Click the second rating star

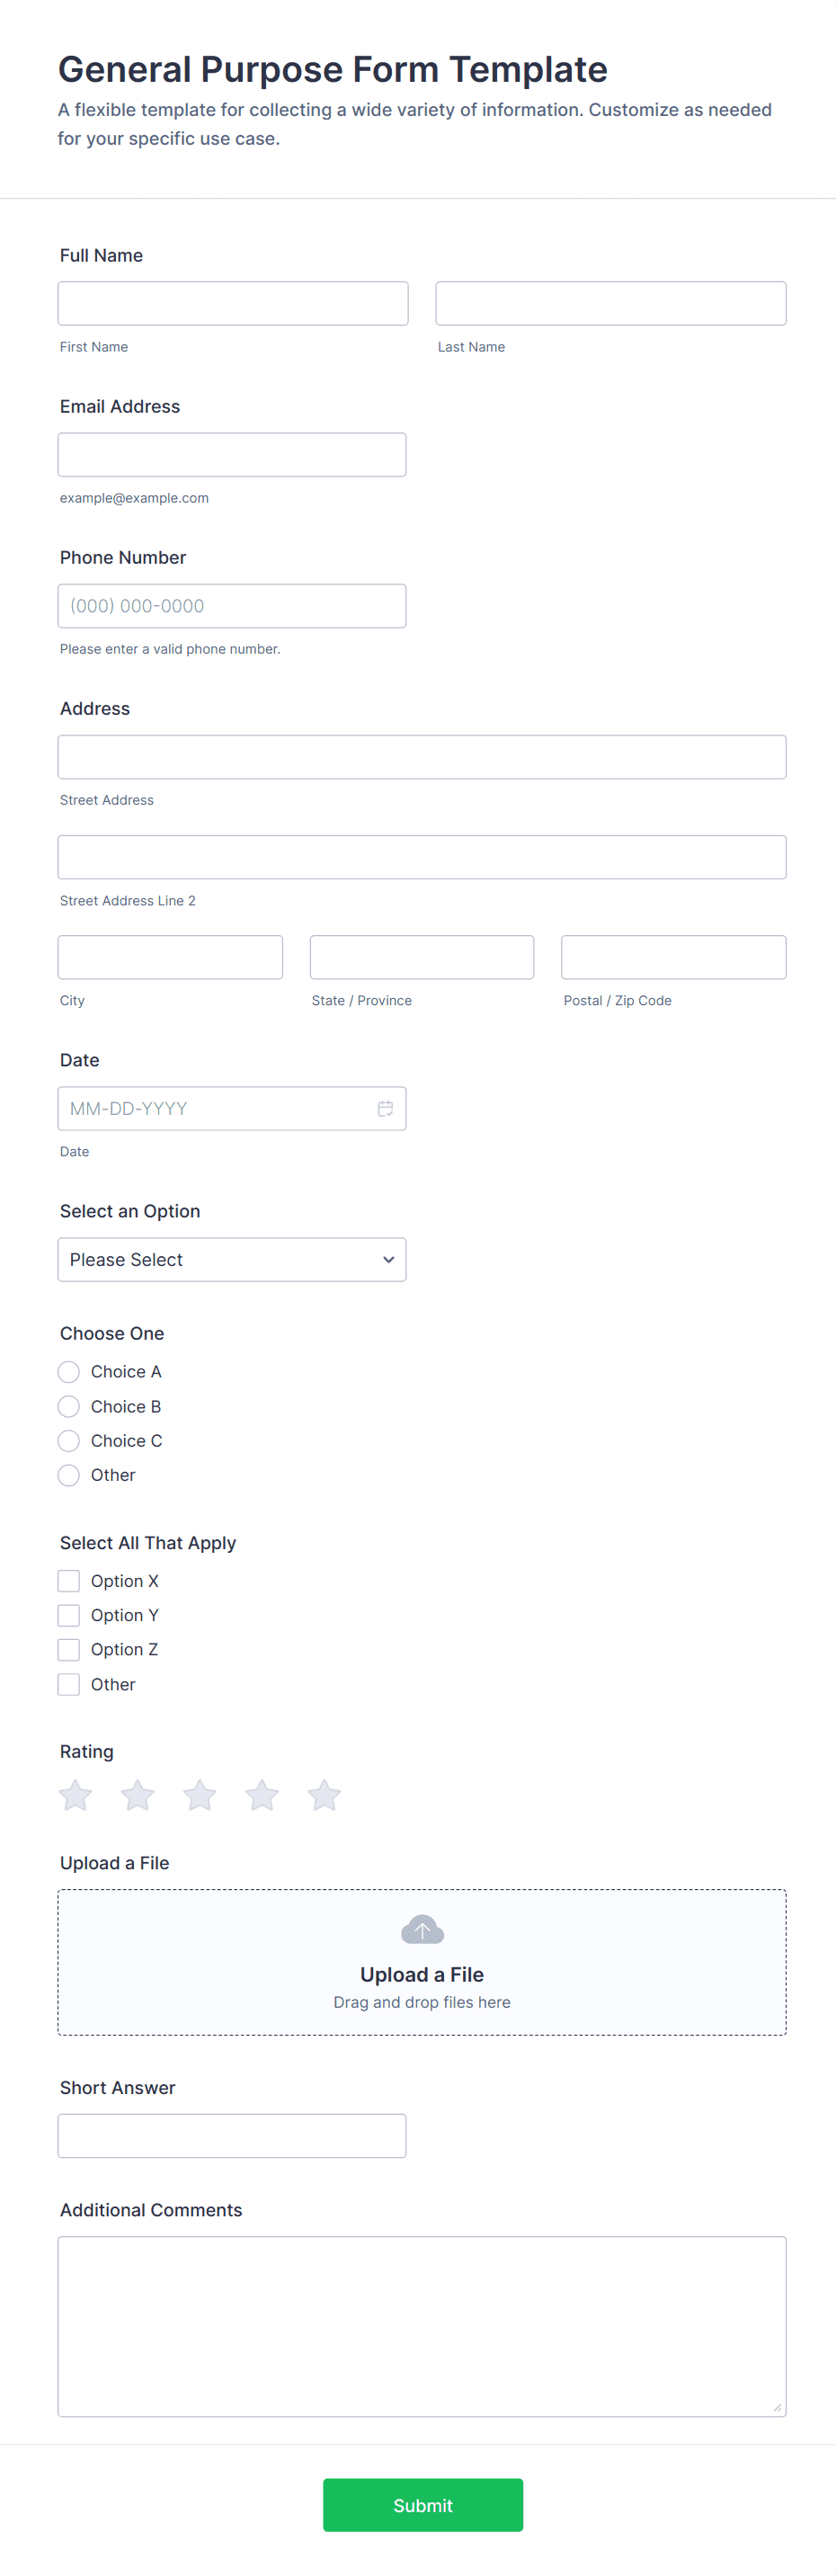pos(138,1795)
